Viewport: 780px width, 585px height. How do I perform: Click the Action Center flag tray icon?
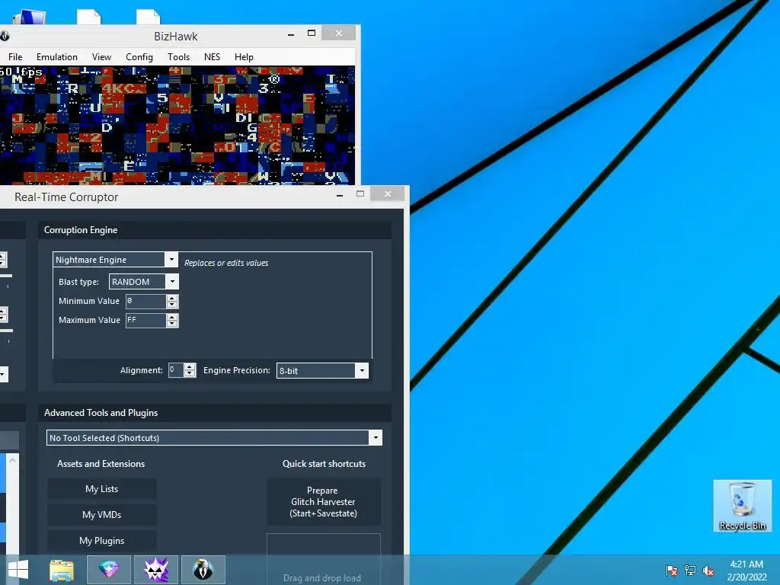point(672,570)
